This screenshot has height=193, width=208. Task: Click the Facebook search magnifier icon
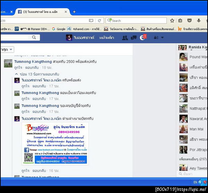point(34,37)
